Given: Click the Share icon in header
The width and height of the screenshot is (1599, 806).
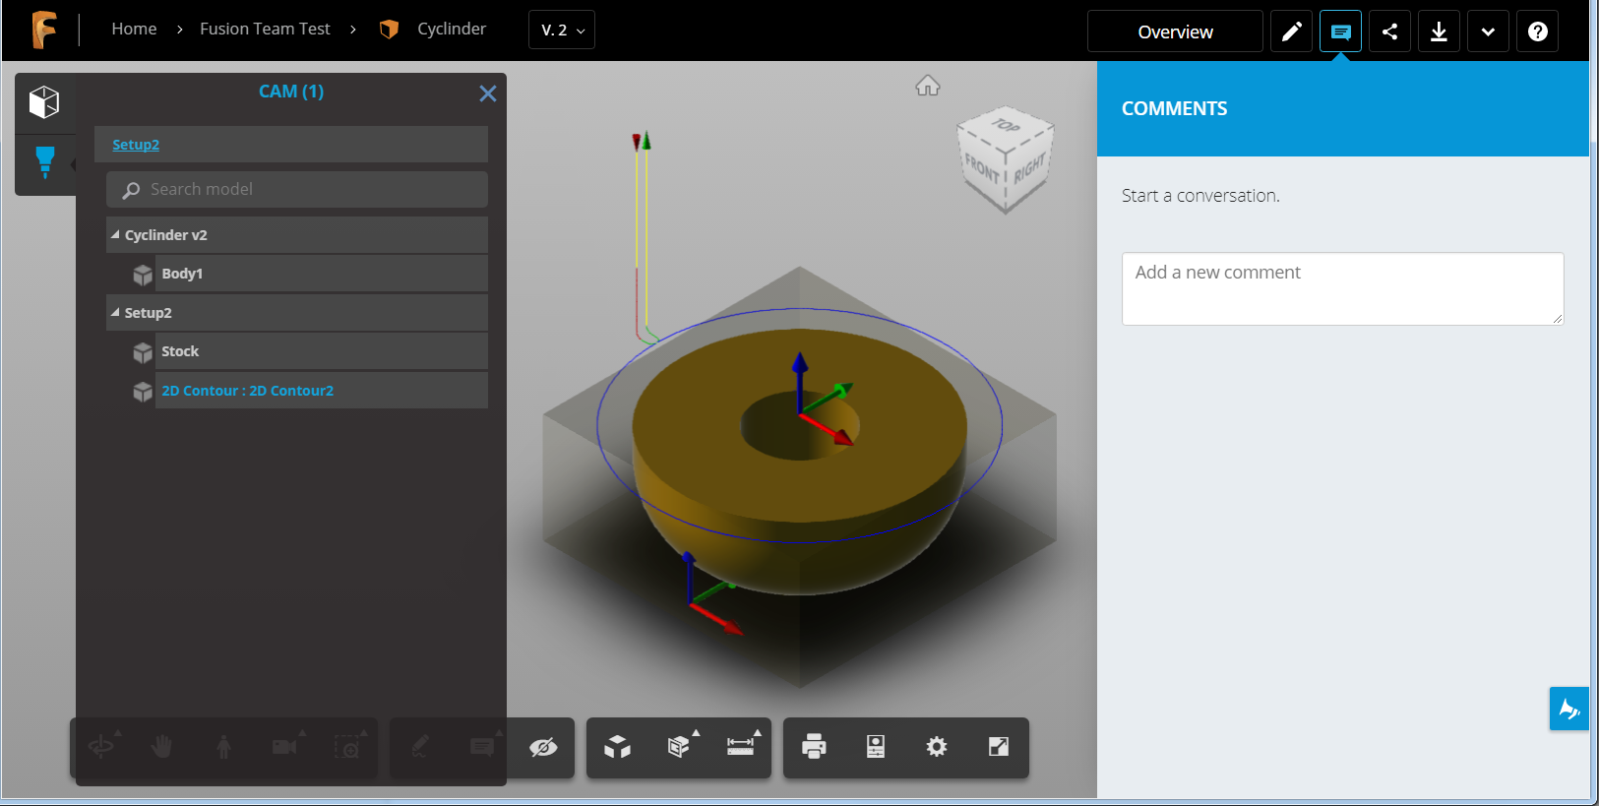Looking at the screenshot, I should point(1389,31).
